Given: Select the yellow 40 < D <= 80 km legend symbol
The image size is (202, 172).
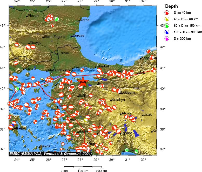Looking at the screenshot, I should click(x=167, y=19).
